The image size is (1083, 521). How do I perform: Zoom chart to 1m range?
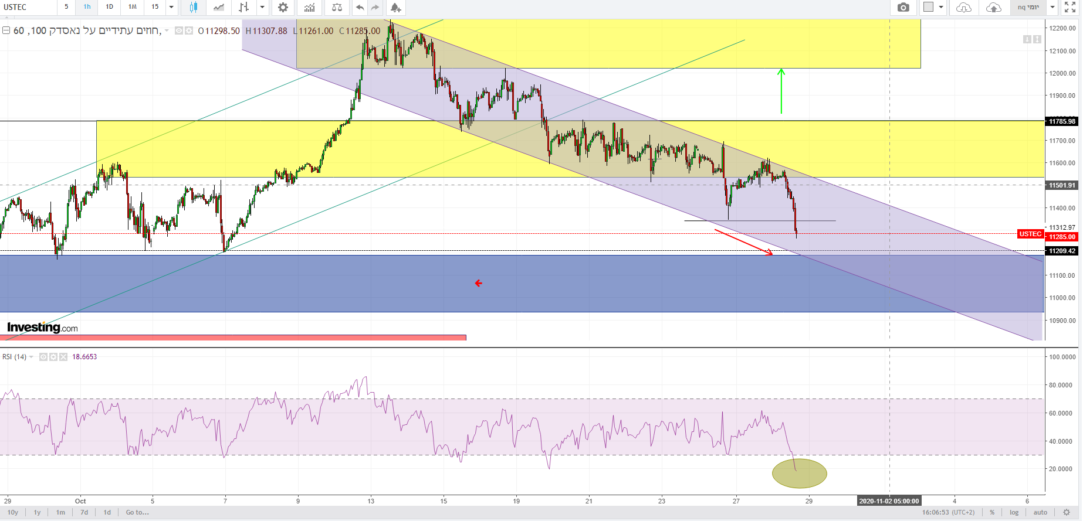tap(60, 512)
